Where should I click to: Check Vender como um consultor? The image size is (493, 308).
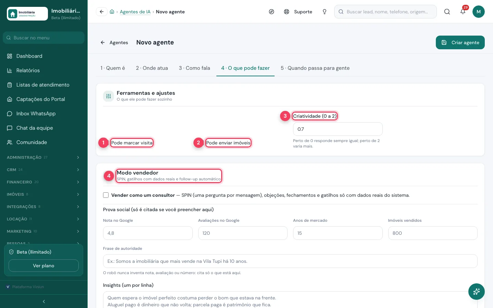click(106, 195)
